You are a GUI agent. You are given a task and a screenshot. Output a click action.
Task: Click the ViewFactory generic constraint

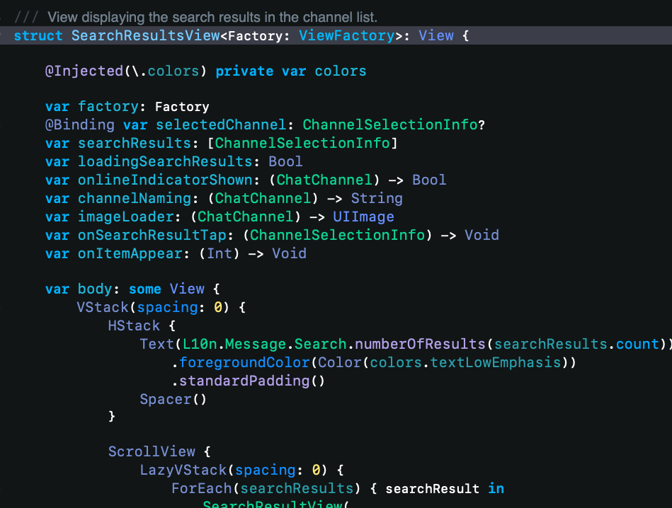[x=347, y=35]
